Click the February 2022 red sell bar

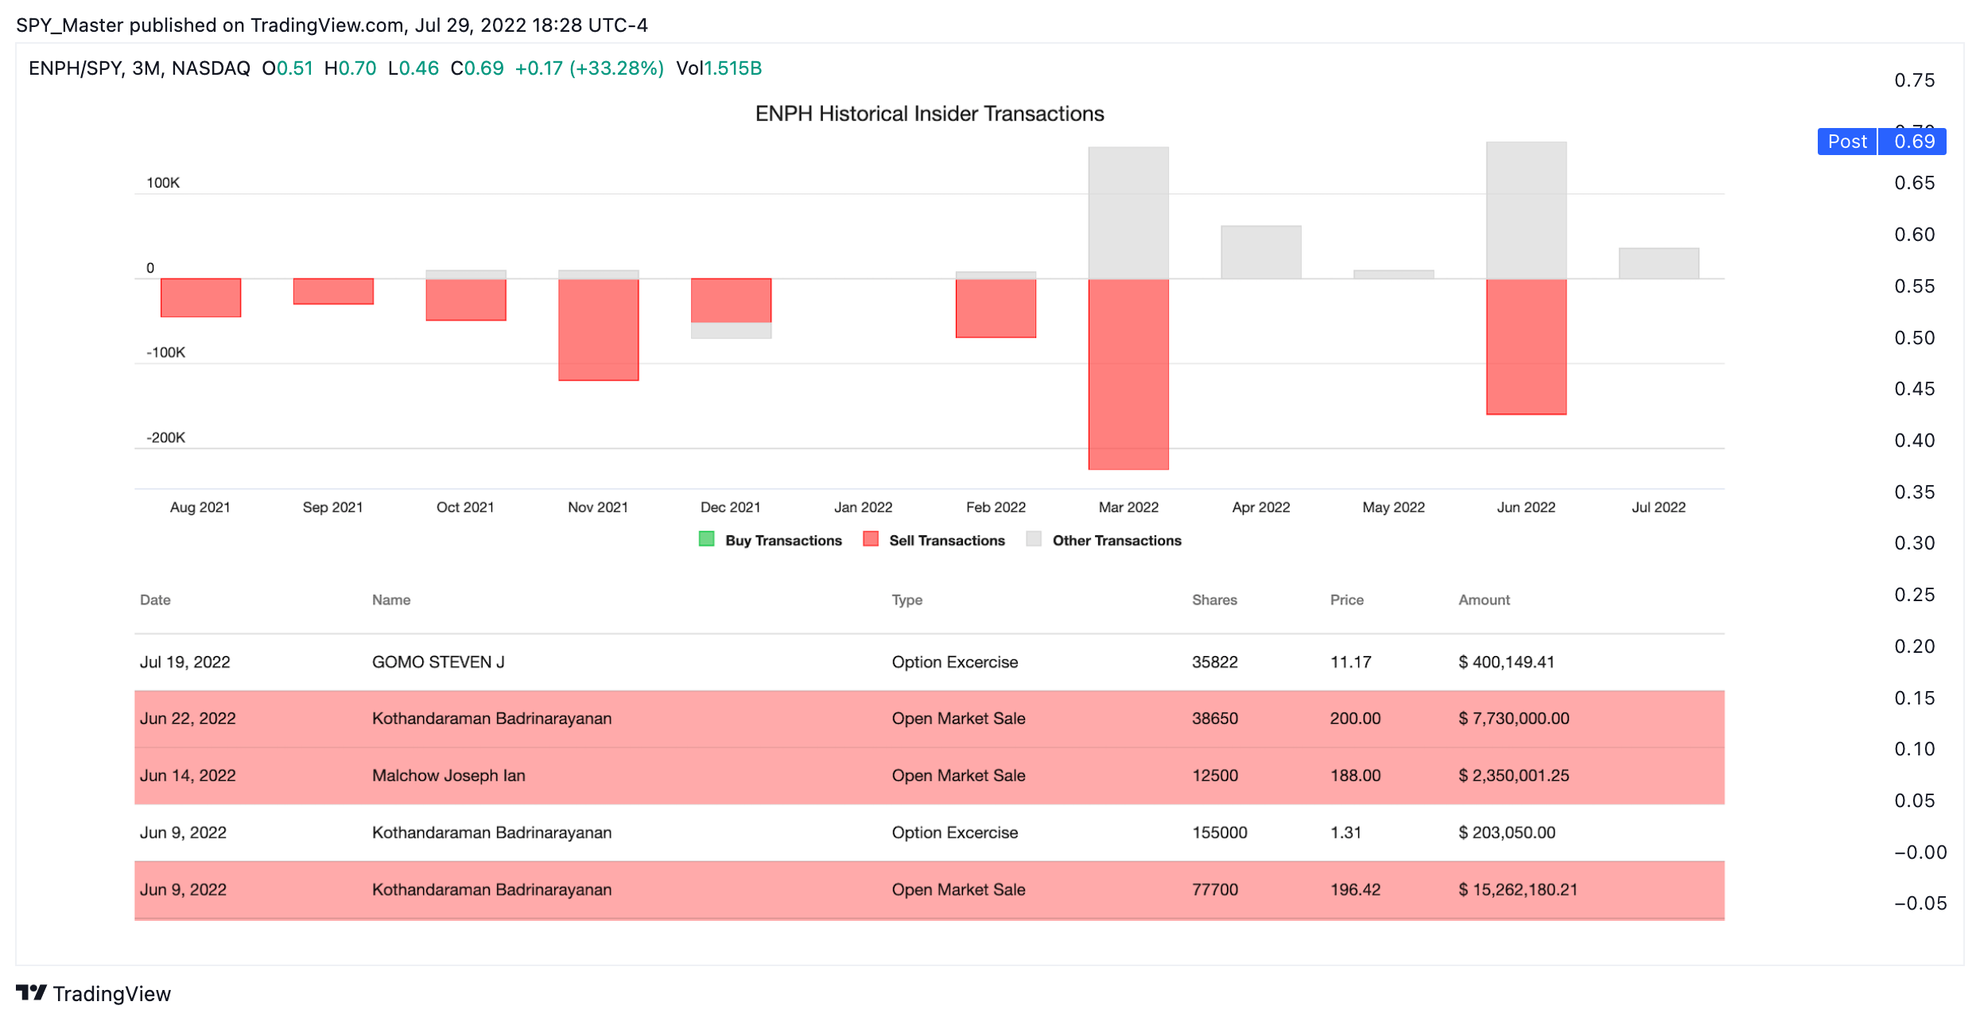[996, 308]
